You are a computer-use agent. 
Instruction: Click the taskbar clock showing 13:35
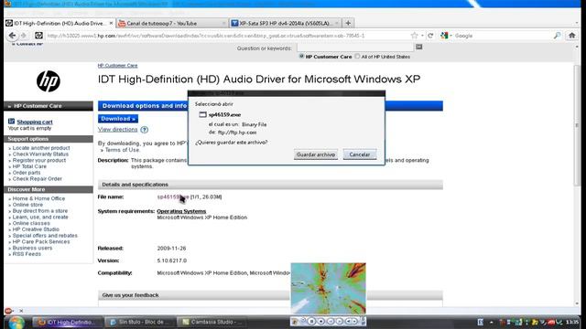tap(572, 322)
